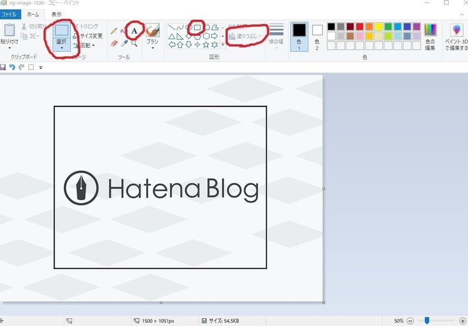The width and height of the screenshot is (468, 326).
Task: Open Customize Quick Access Toolbar dropdown
Action: pos(40,67)
